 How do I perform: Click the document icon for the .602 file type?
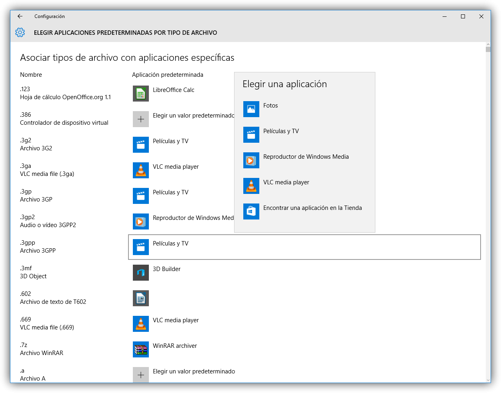tap(140, 298)
